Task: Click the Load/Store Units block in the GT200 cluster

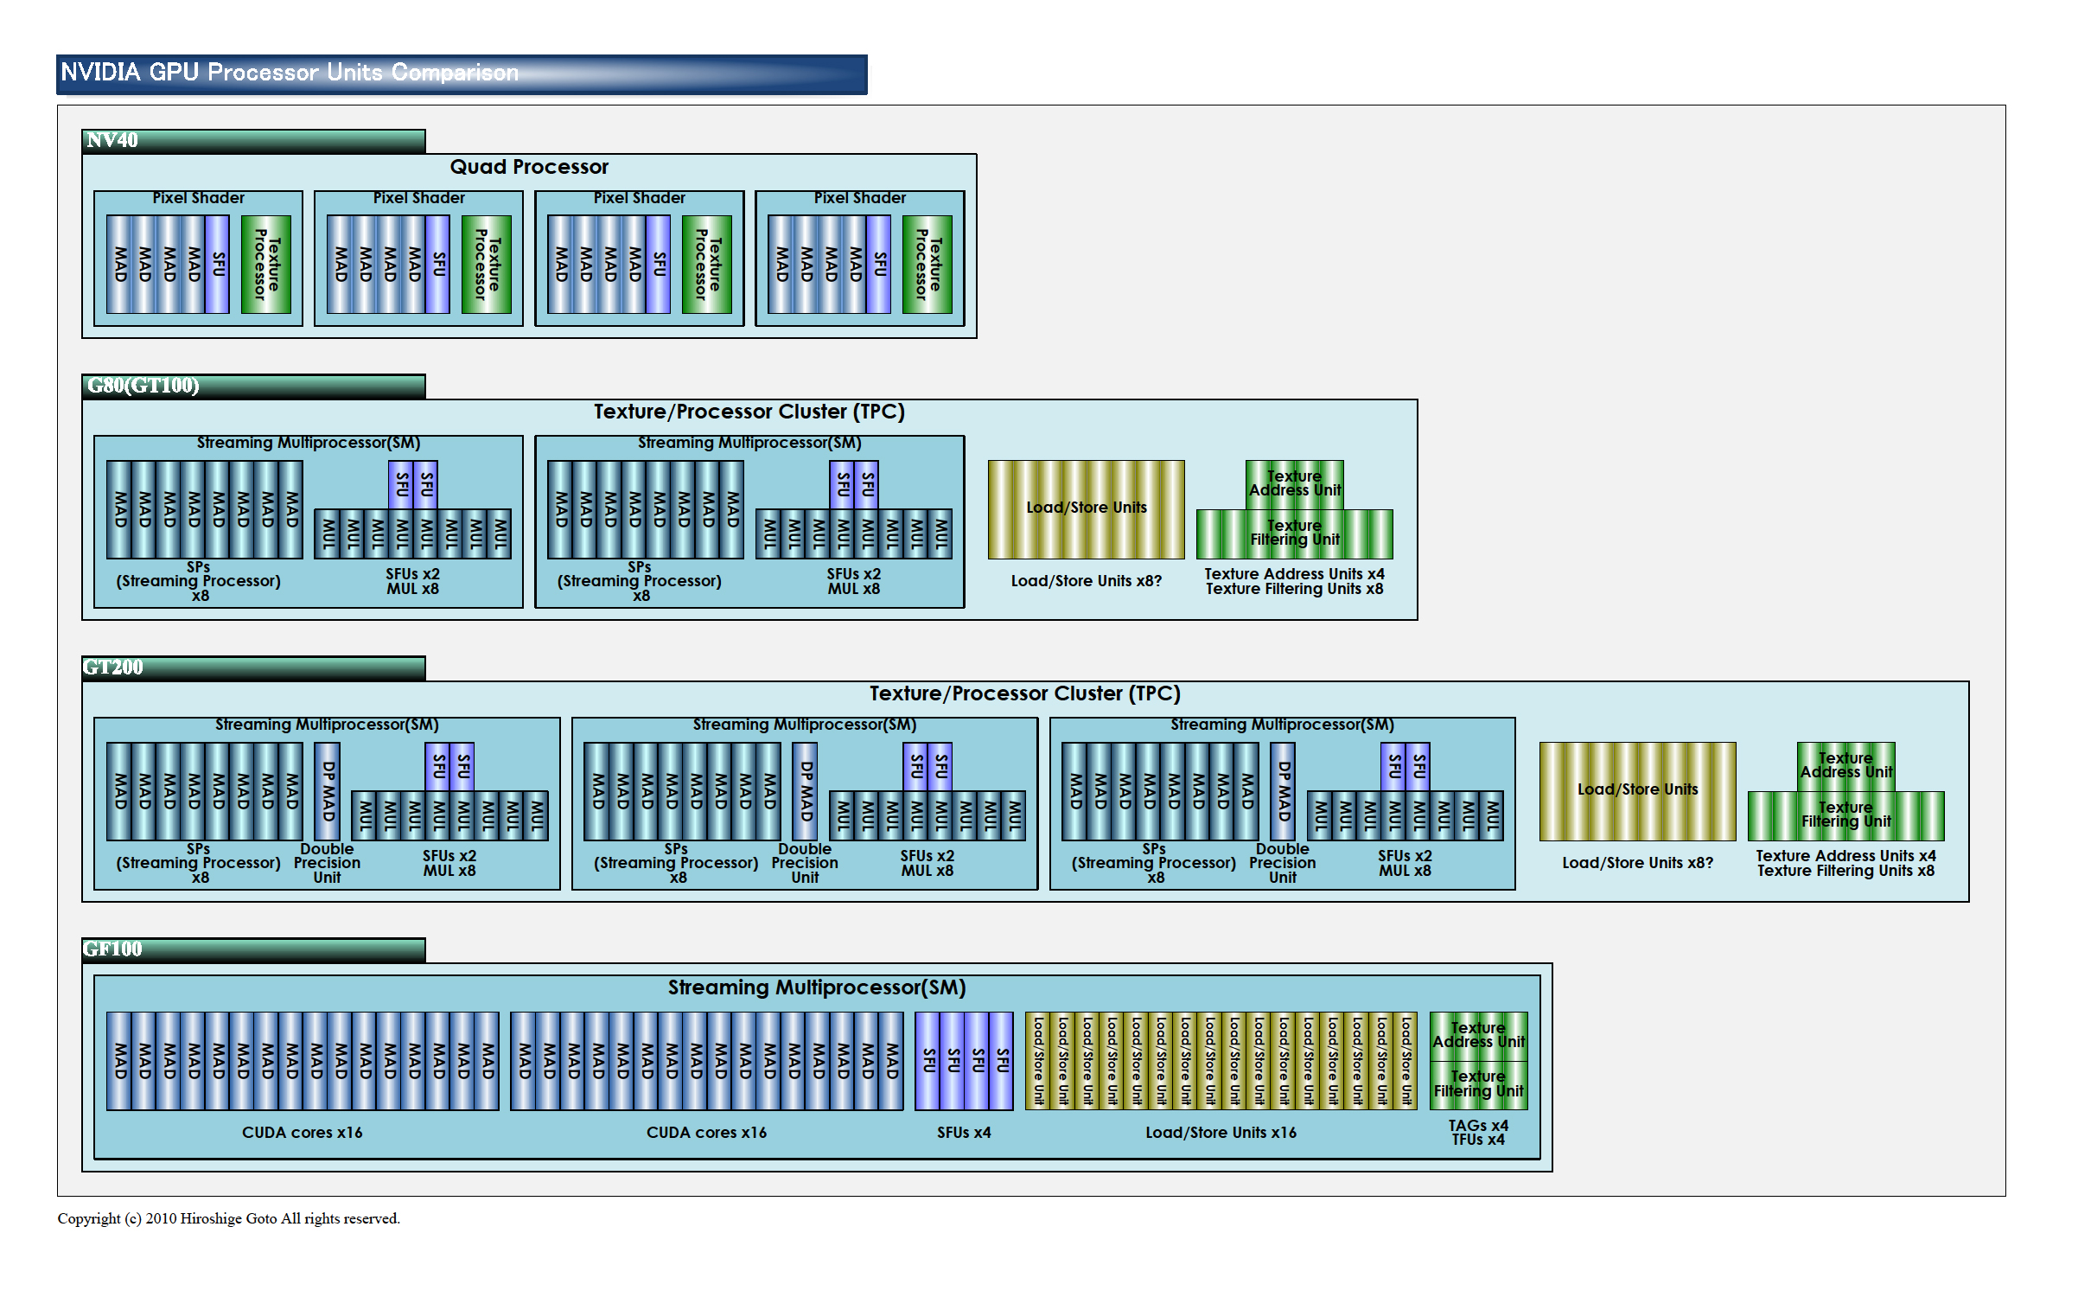Action: point(1637,791)
